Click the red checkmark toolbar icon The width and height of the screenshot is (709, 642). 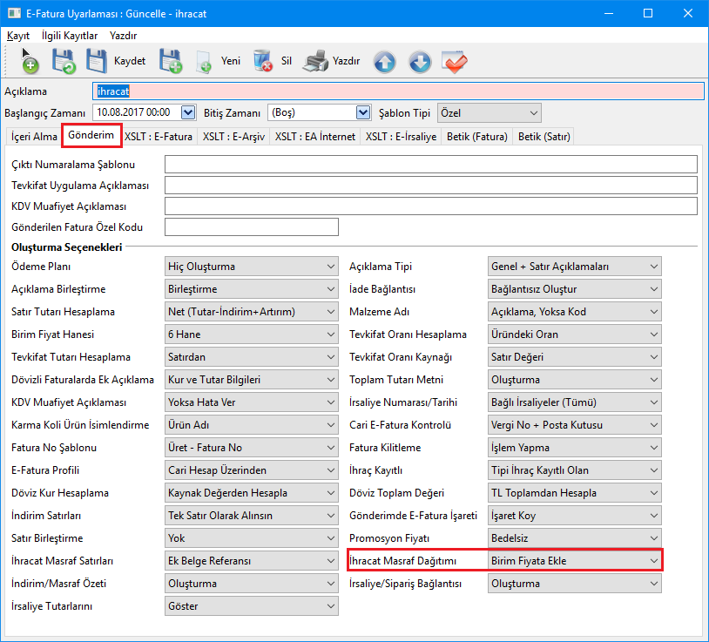454,62
